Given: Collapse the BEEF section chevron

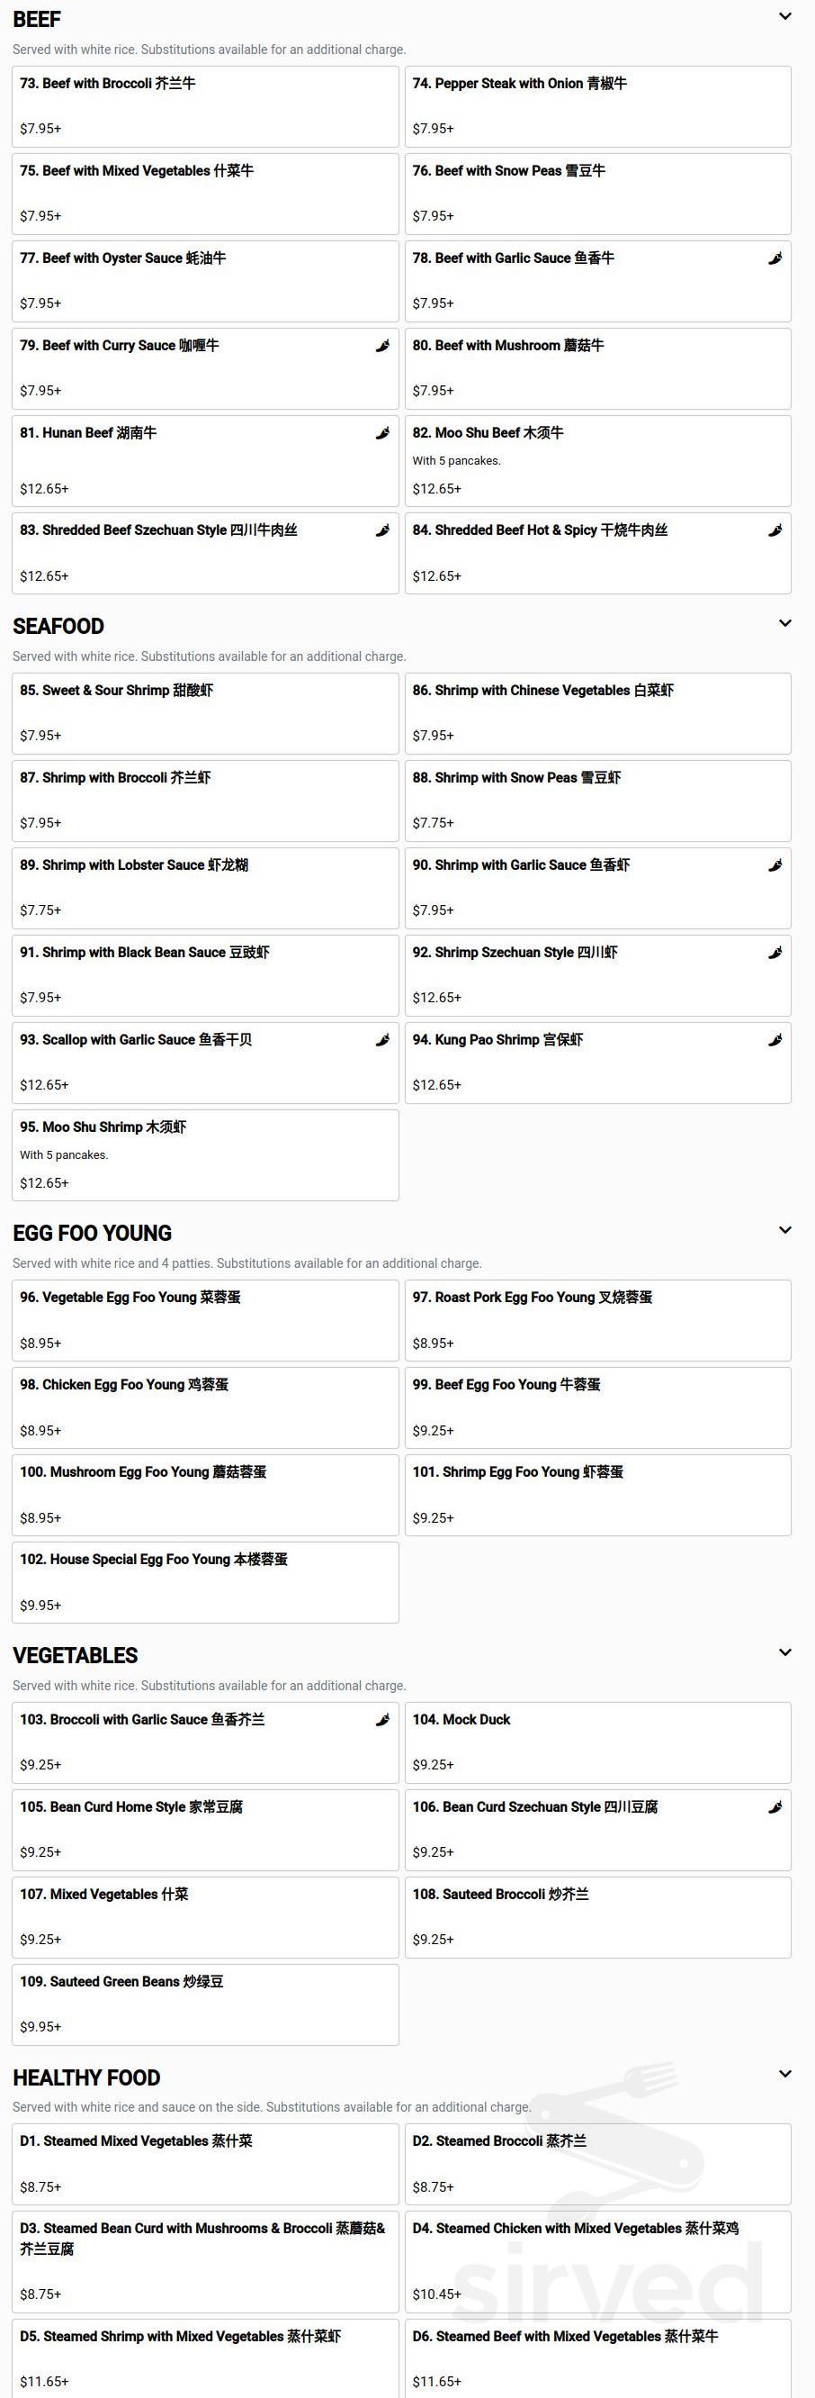Looking at the screenshot, I should tap(785, 17).
